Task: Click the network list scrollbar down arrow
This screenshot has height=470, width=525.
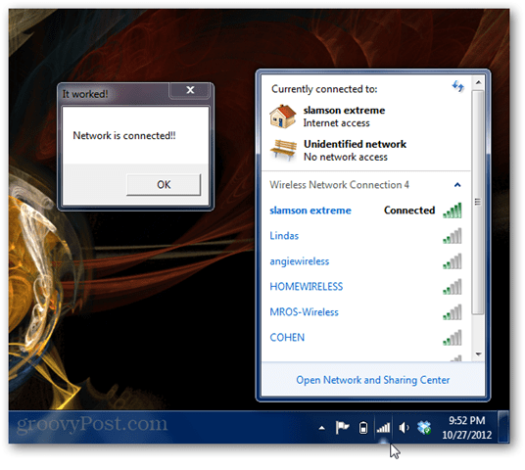Action: coord(478,354)
